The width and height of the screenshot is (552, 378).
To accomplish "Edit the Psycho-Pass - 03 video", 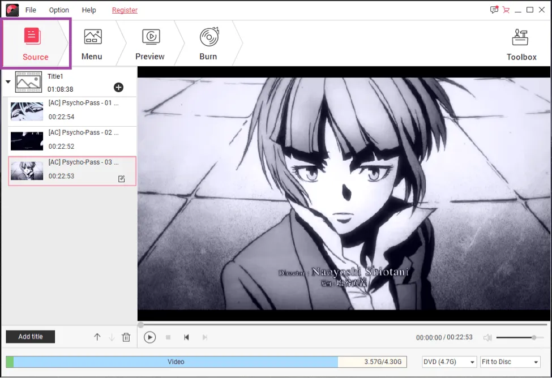I will click(122, 179).
